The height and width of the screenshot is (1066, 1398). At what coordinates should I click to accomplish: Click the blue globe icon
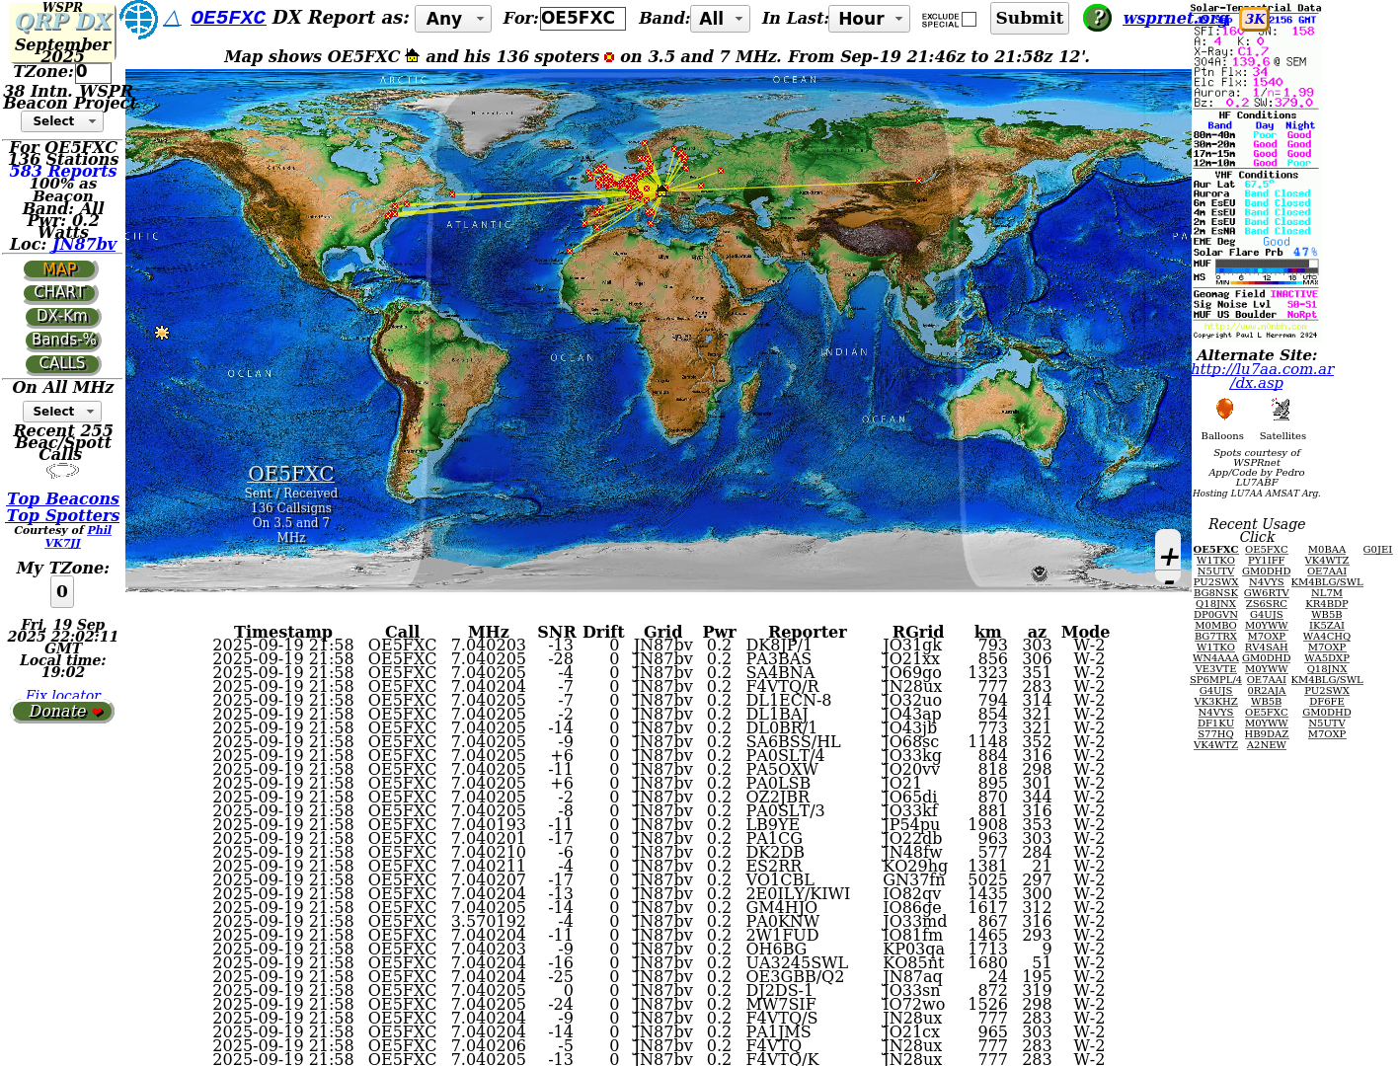pos(138,19)
